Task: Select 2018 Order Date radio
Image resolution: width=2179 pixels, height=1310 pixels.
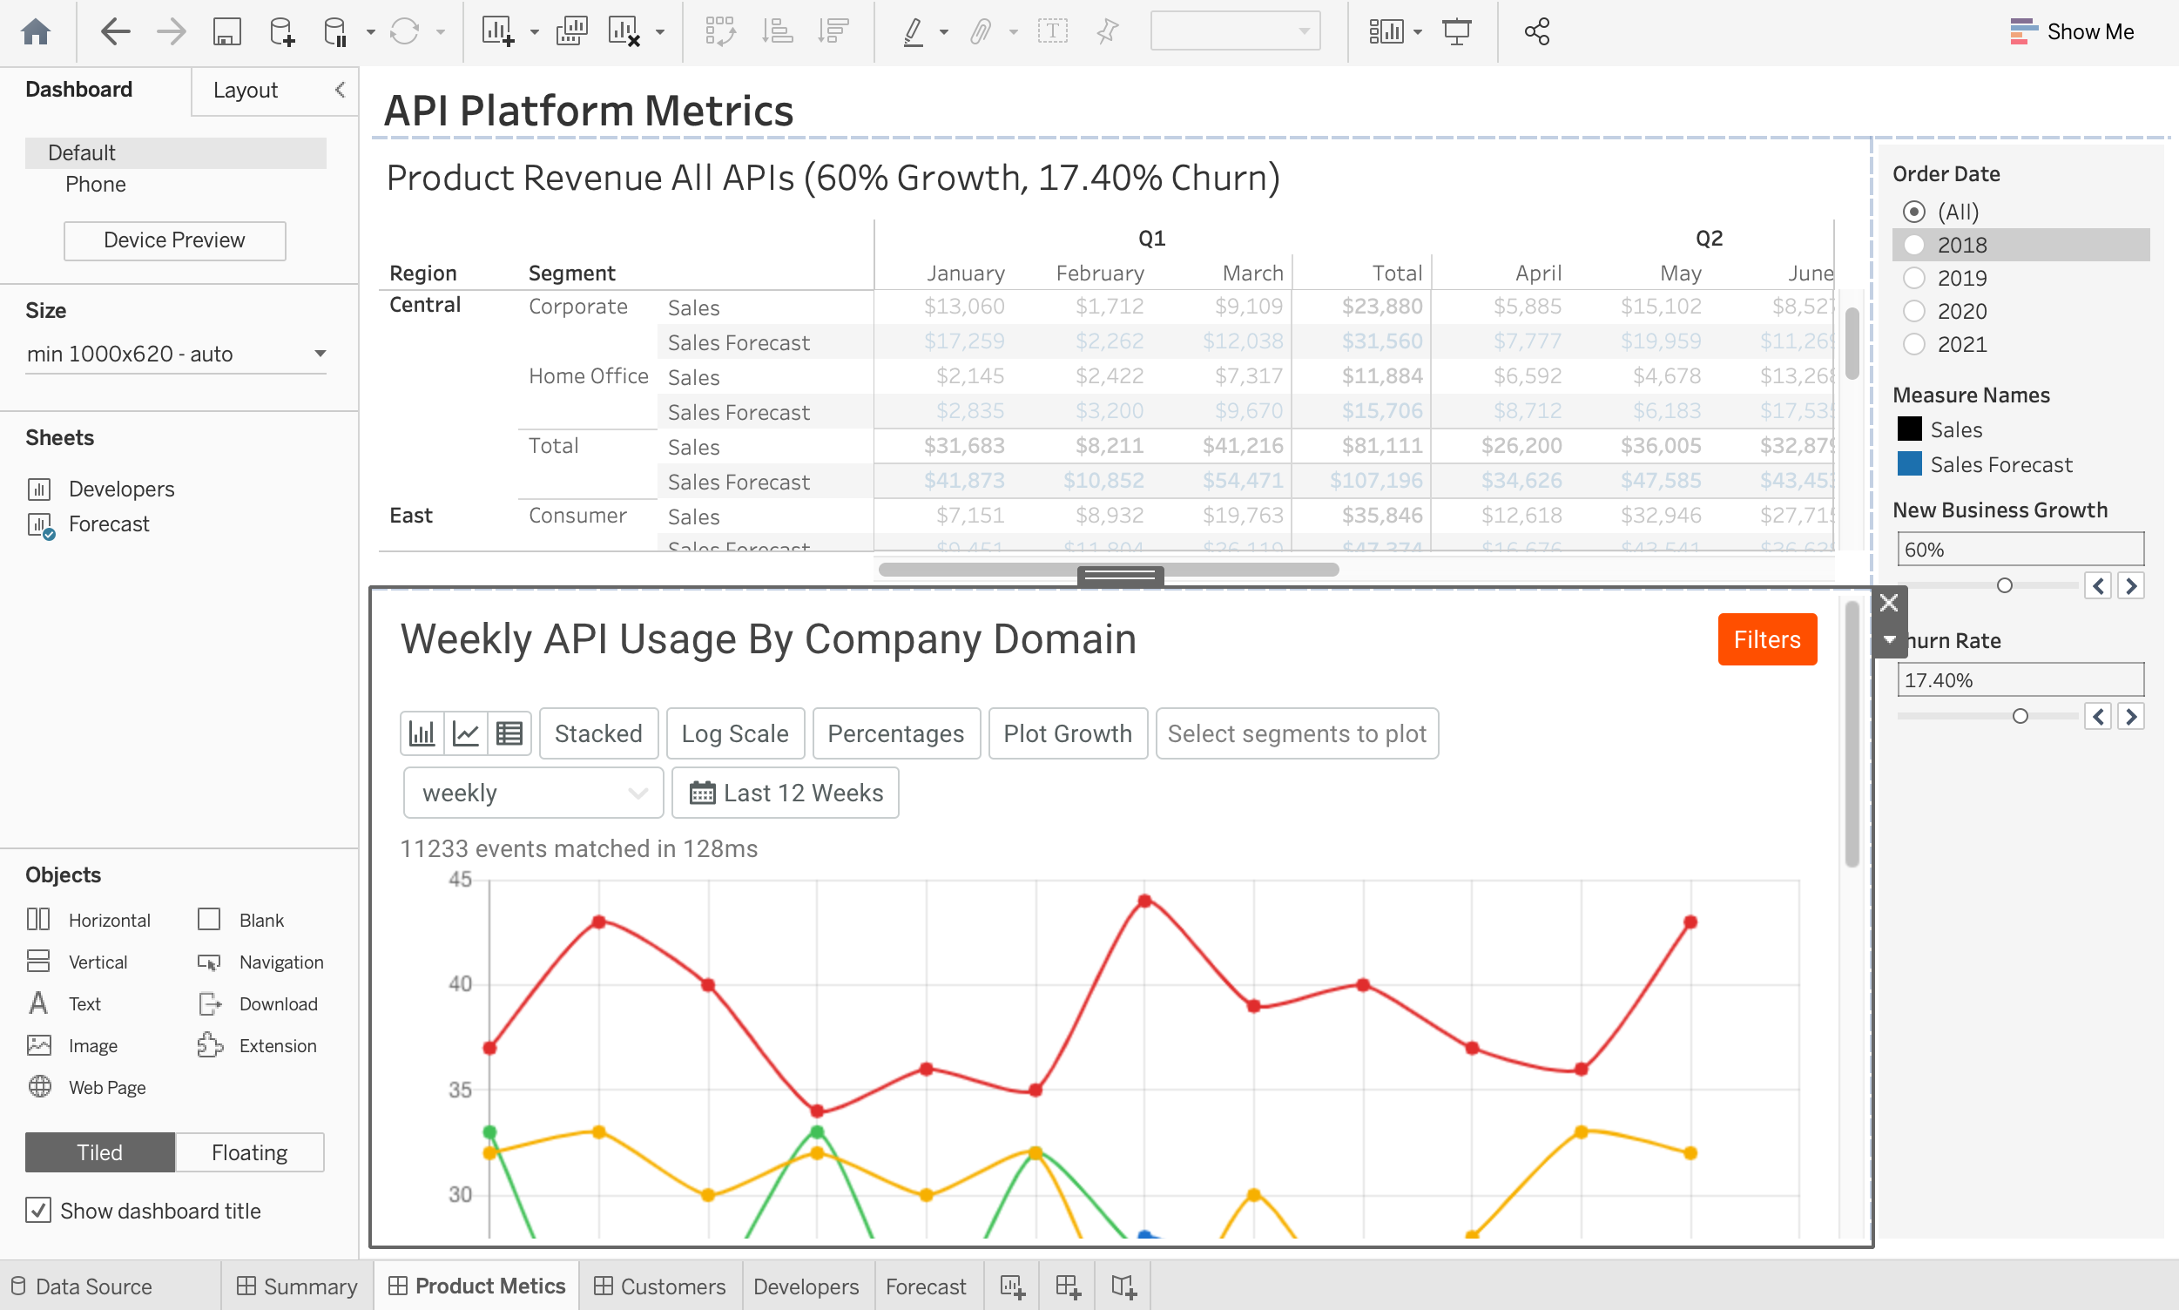Action: 1913,245
